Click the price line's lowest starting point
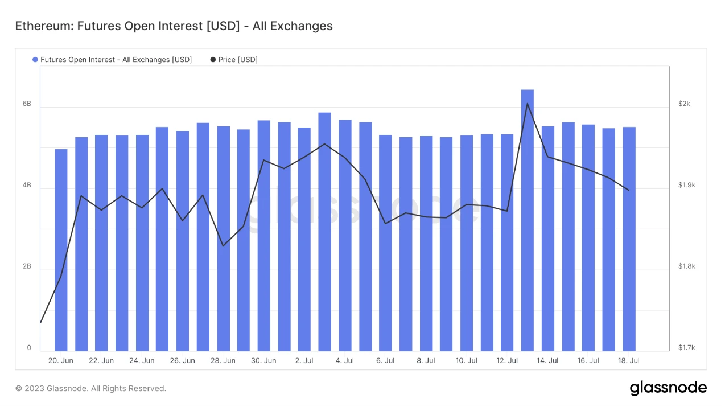The image size is (725, 407). (x=41, y=322)
